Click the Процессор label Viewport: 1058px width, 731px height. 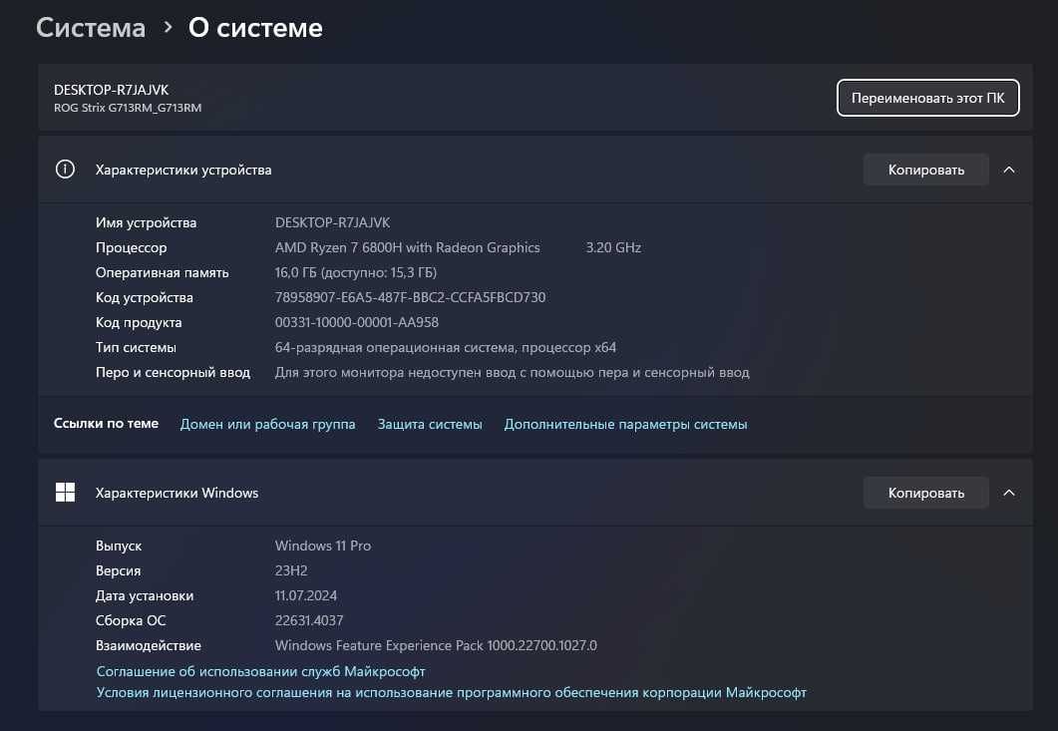pyautogui.click(x=131, y=247)
